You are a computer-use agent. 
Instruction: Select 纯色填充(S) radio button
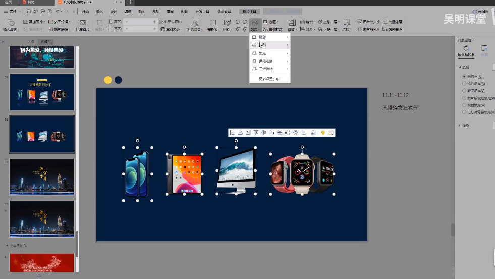(464, 84)
